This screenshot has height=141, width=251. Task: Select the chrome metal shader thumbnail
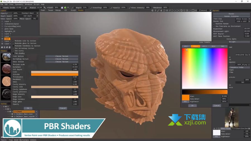point(6,57)
